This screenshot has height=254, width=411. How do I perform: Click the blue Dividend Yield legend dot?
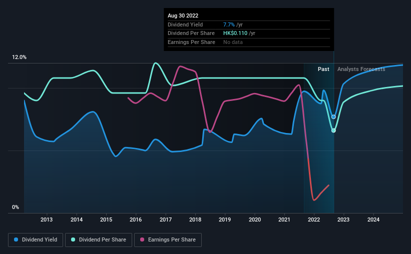[16, 239]
